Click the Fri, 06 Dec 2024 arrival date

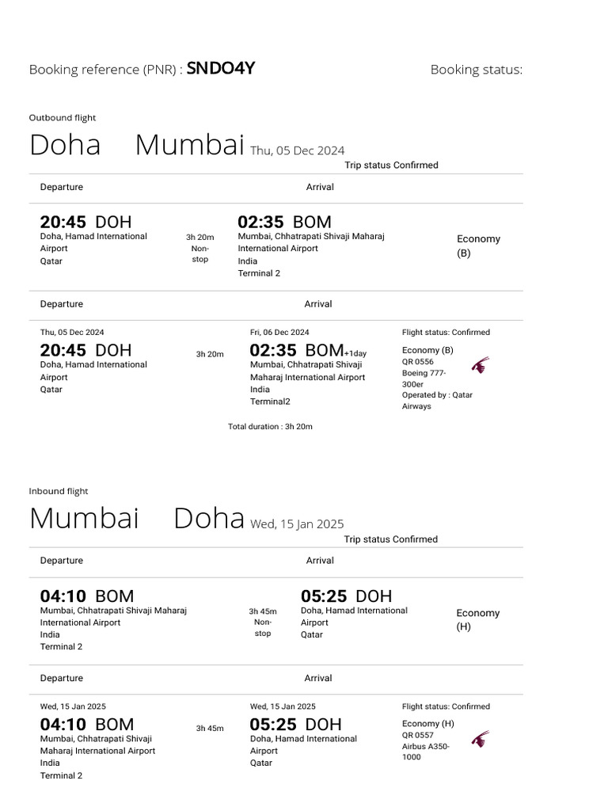tap(279, 333)
